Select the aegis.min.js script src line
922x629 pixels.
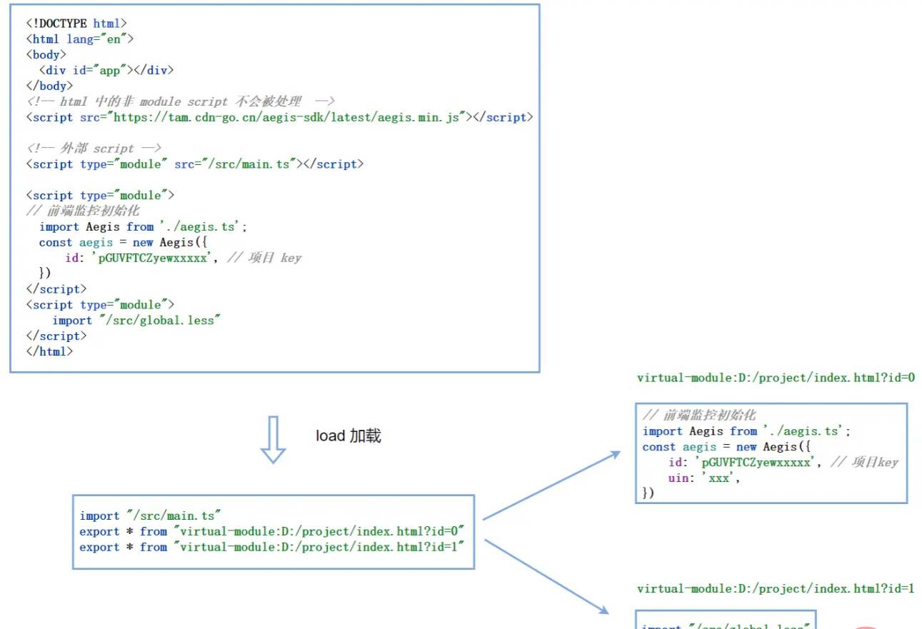pos(279,117)
